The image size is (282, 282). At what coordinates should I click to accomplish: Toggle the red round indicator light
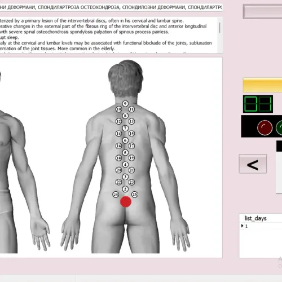pyautogui.click(x=265, y=127)
